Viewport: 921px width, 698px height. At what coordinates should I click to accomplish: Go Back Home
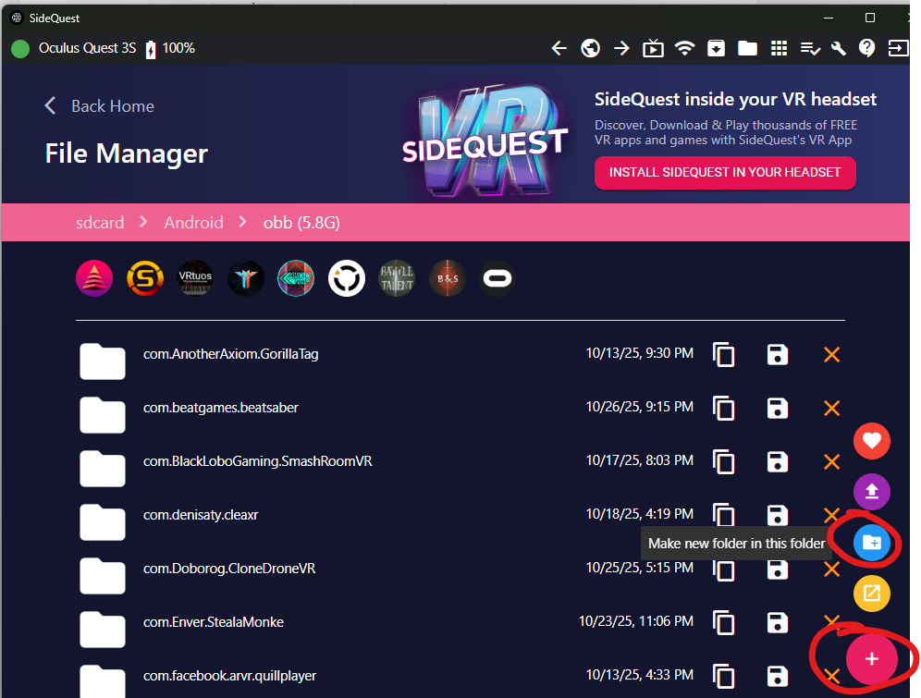coord(99,106)
